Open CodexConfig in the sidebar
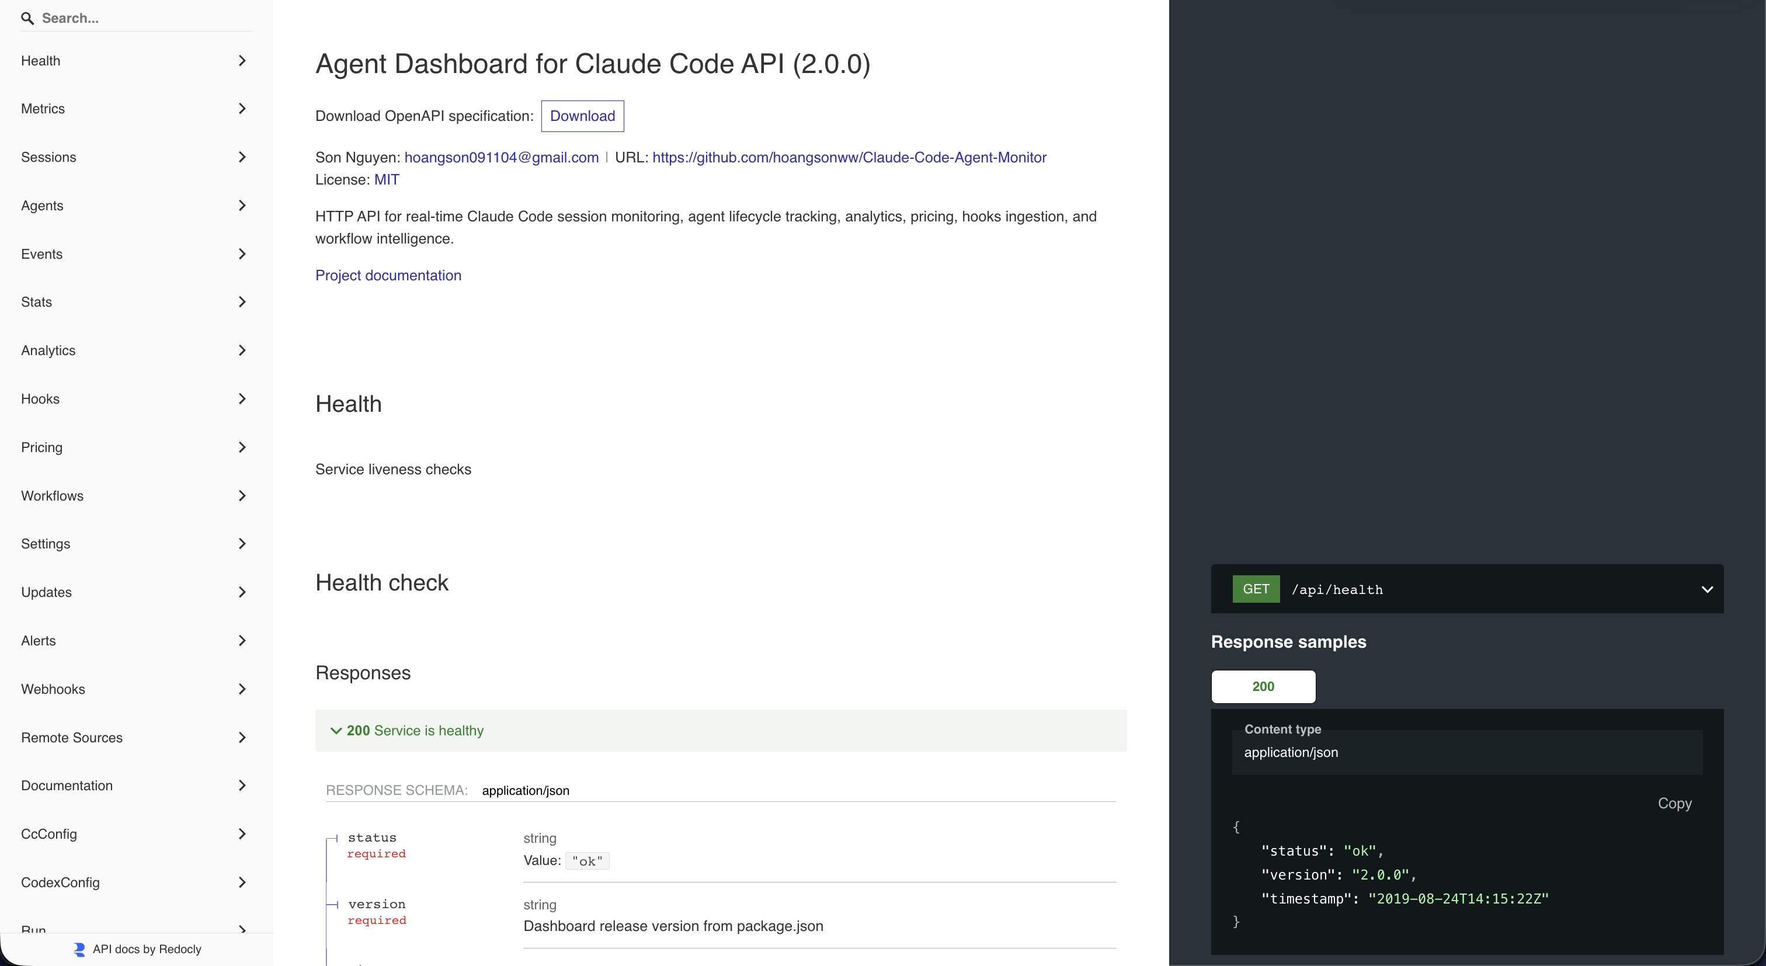The height and width of the screenshot is (966, 1766). tap(137, 882)
